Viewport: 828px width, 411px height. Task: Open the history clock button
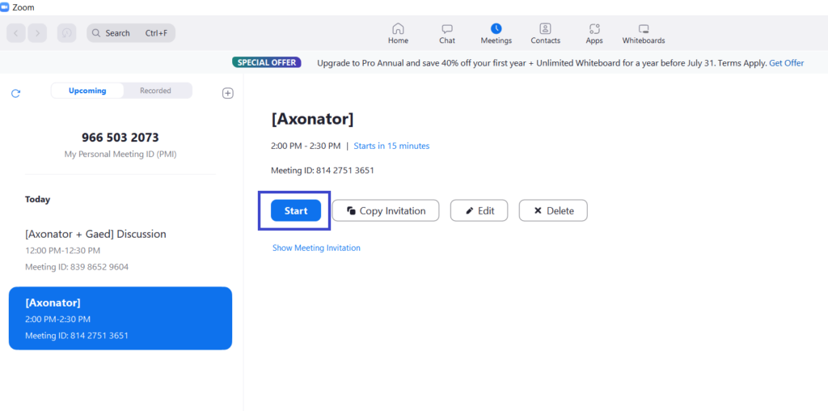pos(66,32)
